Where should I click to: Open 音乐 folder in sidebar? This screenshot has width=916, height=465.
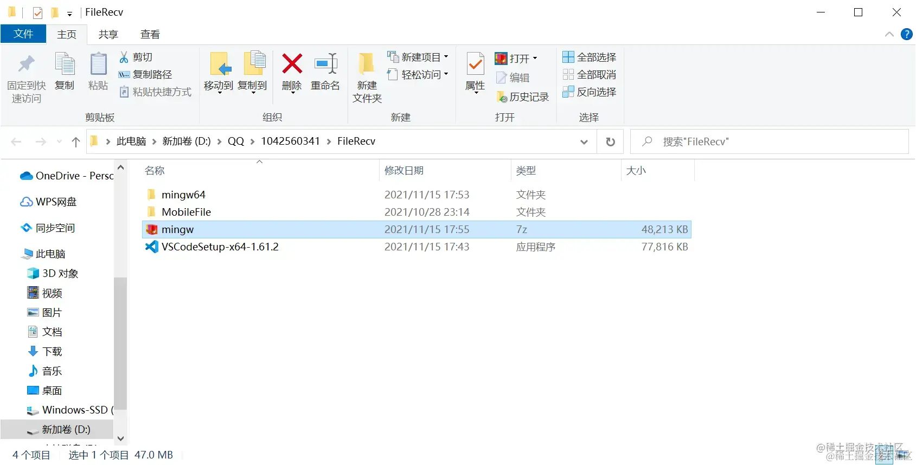(46, 371)
